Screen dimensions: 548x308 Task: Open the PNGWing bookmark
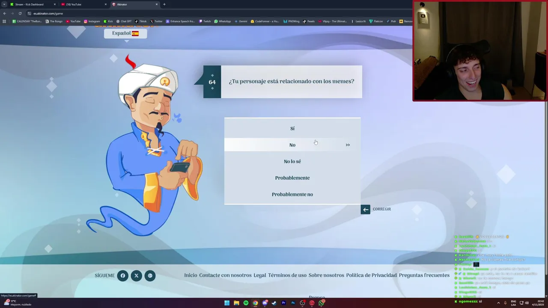click(292, 21)
